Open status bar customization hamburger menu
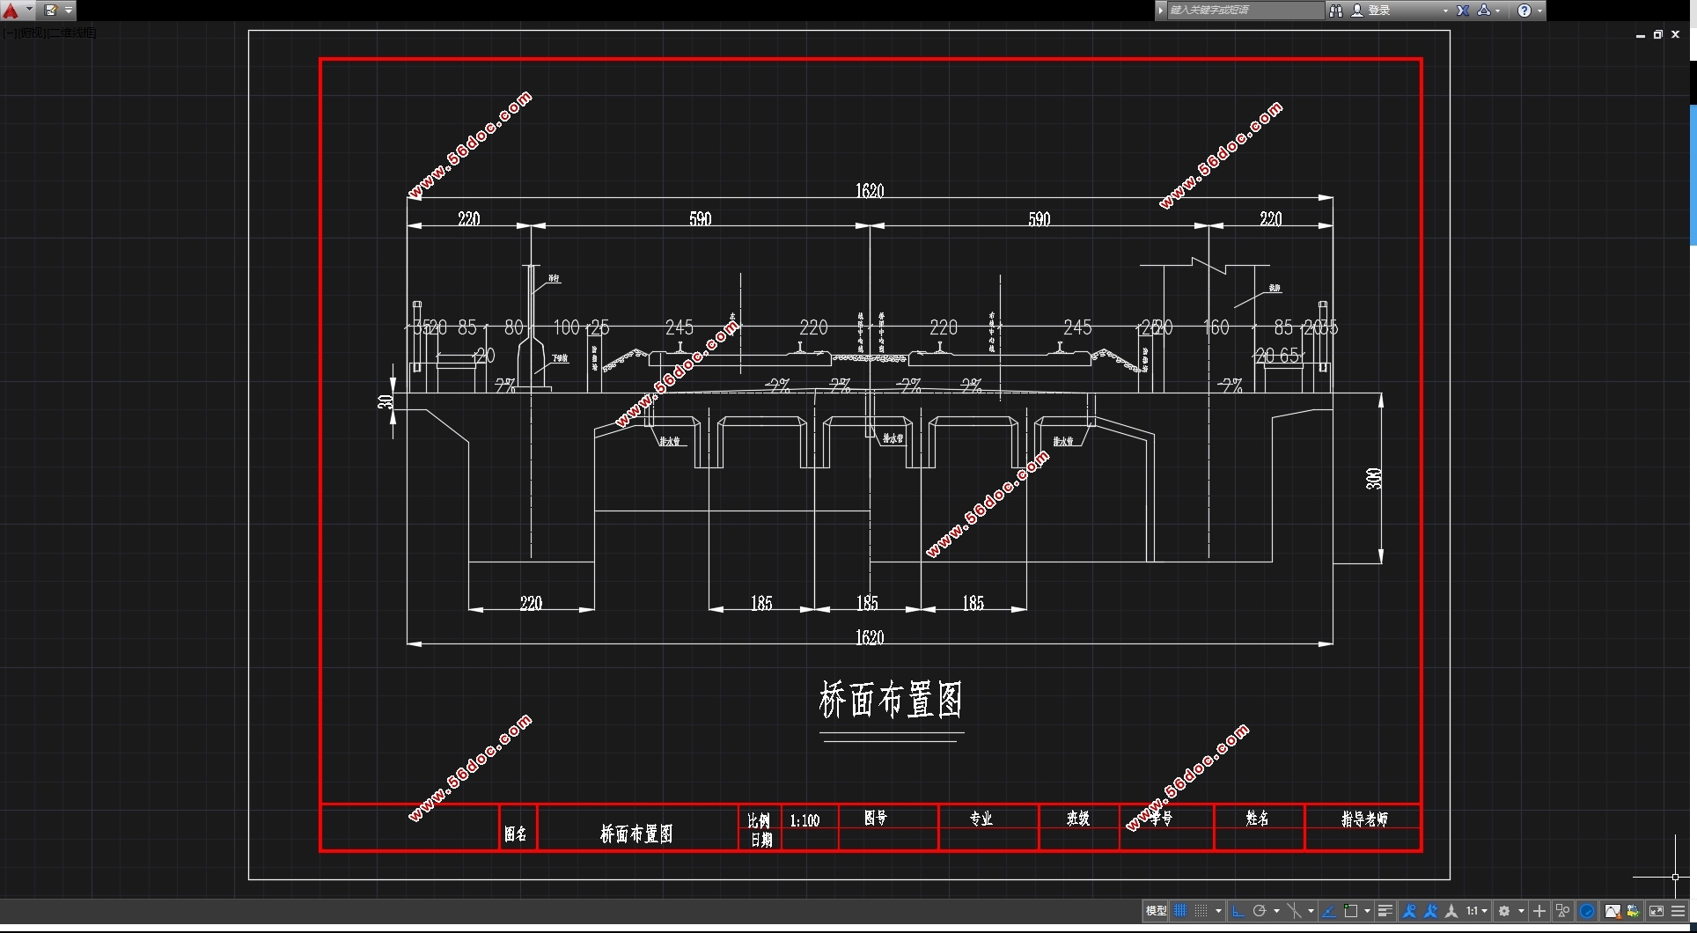This screenshot has height=933, width=1697. coord(1679,911)
